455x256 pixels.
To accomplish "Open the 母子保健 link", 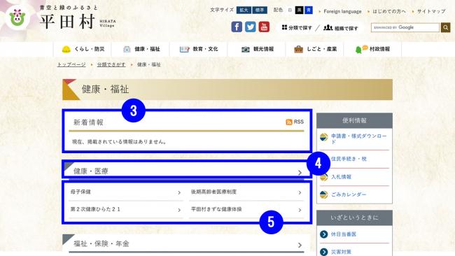I will coord(80,192).
